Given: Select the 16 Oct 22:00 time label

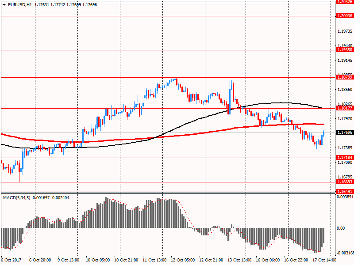Looking at the screenshot, I should 296,260.
